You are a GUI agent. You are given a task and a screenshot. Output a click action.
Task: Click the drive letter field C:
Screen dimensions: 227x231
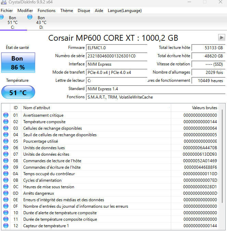117,81
